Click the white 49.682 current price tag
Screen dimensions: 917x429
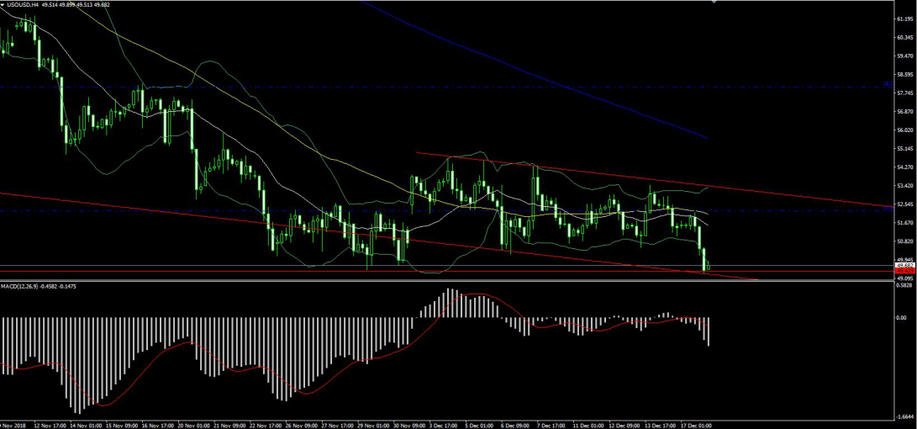tap(904, 265)
